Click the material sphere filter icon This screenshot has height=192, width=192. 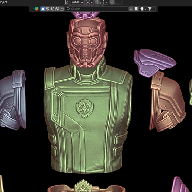coord(48,9)
